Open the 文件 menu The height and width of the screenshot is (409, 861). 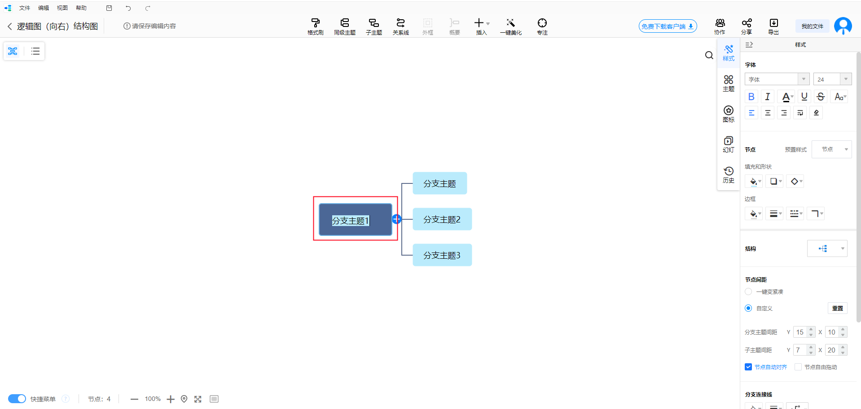pos(25,8)
